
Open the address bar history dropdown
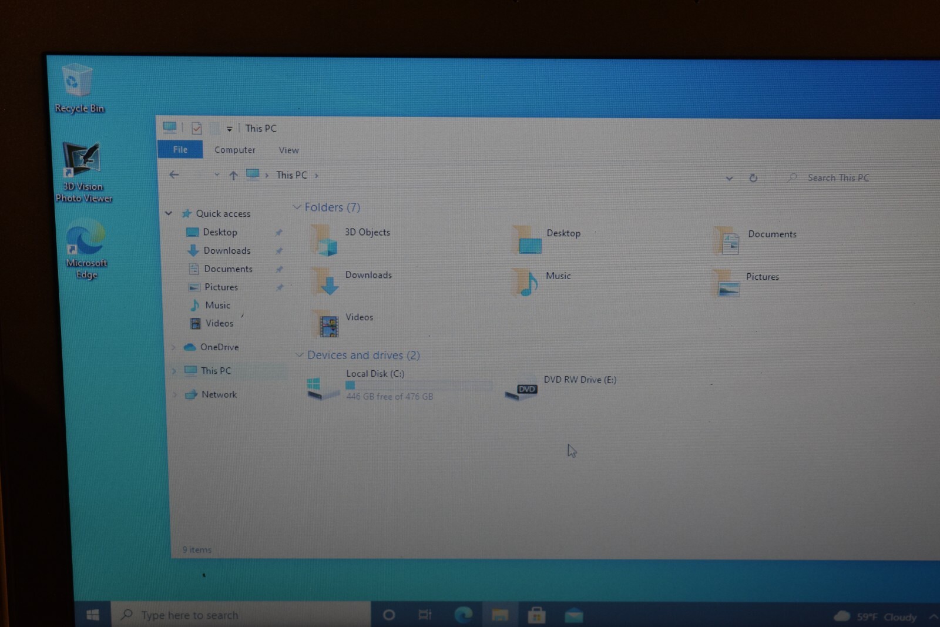coord(729,178)
